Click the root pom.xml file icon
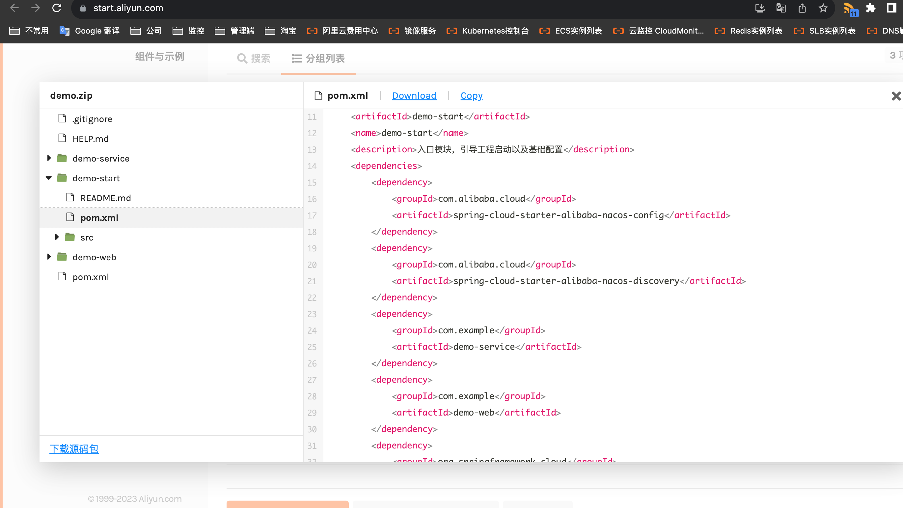The width and height of the screenshot is (903, 508). click(62, 277)
